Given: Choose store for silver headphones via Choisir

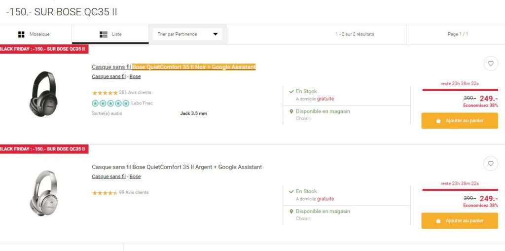Looking at the screenshot, I should pos(303,218).
